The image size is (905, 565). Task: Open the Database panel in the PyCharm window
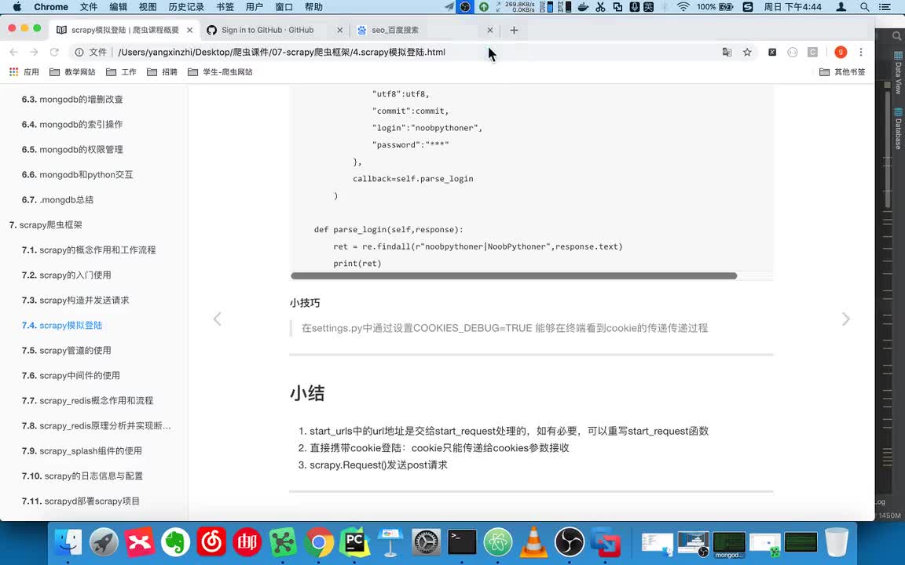(898, 129)
